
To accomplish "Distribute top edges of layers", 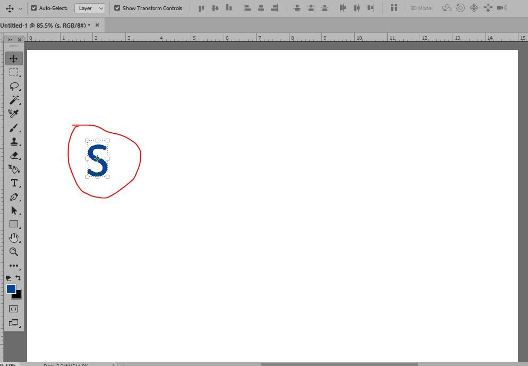I will [x=297, y=8].
